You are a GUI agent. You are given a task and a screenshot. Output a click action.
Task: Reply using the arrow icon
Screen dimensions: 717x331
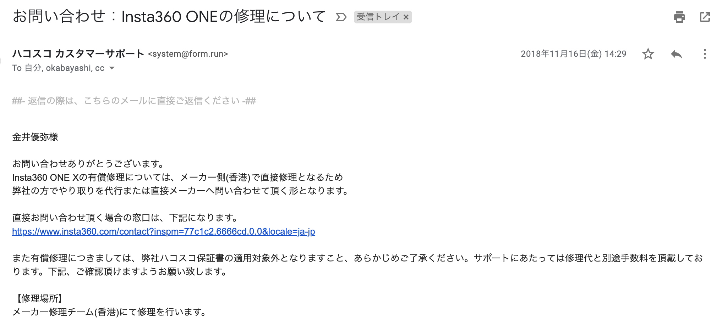pyautogui.click(x=676, y=54)
